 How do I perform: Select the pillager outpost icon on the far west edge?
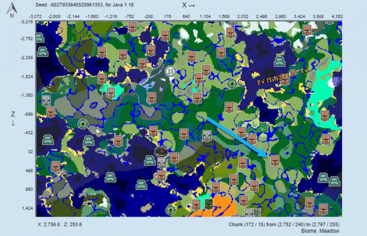pyautogui.click(x=46, y=101)
